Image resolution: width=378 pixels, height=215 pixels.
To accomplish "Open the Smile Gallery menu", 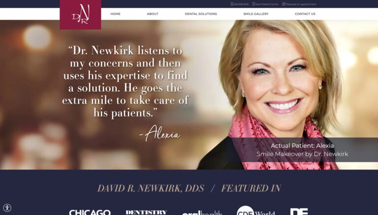I will click(x=256, y=14).
